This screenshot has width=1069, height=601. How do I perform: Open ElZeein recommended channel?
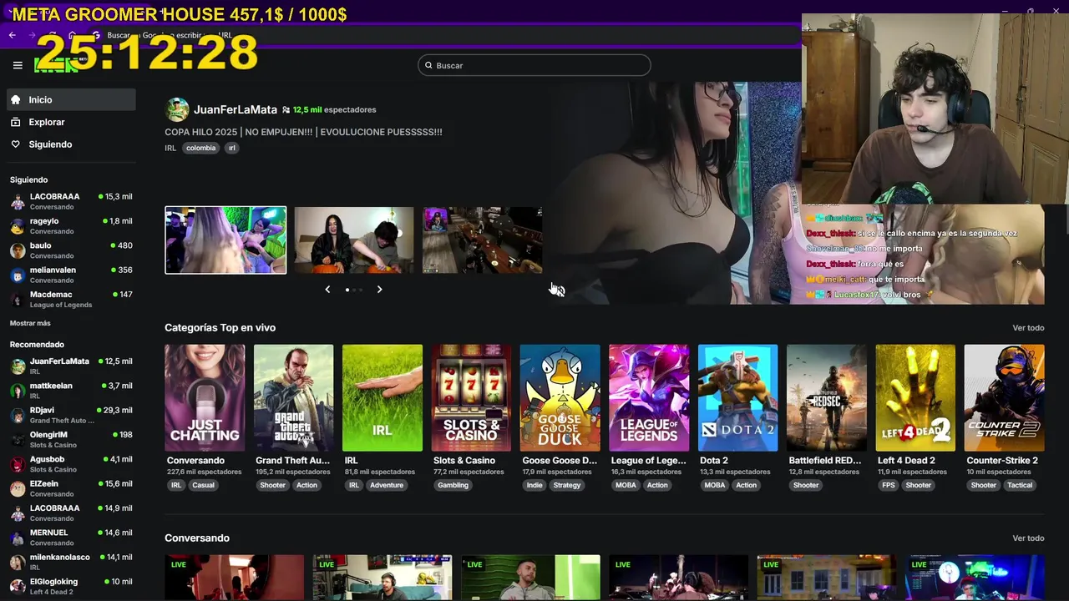pos(71,488)
